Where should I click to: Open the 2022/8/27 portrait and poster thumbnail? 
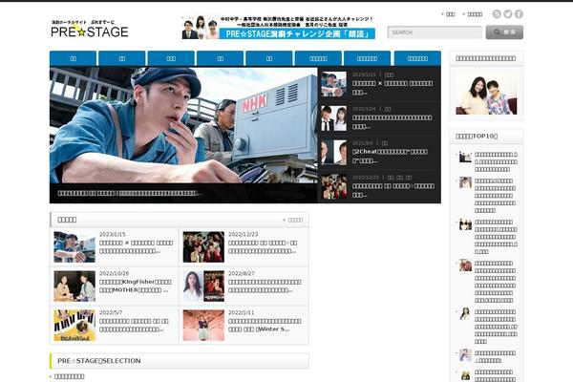[x=203, y=286]
